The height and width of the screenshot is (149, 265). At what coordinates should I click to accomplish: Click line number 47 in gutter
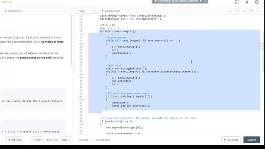point(81,115)
